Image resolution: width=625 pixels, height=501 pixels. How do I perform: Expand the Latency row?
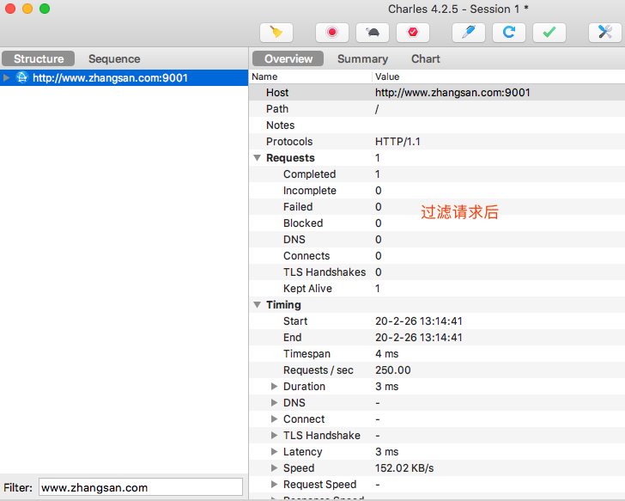point(274,451)
